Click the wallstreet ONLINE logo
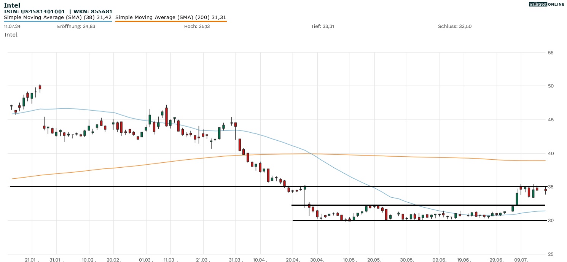The width and height of the screenshot is (567, 262). (546, 4)
